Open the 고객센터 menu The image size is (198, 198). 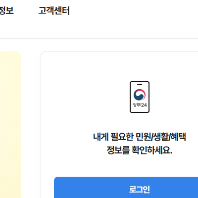pyautogui.click(x=54, y=10)
